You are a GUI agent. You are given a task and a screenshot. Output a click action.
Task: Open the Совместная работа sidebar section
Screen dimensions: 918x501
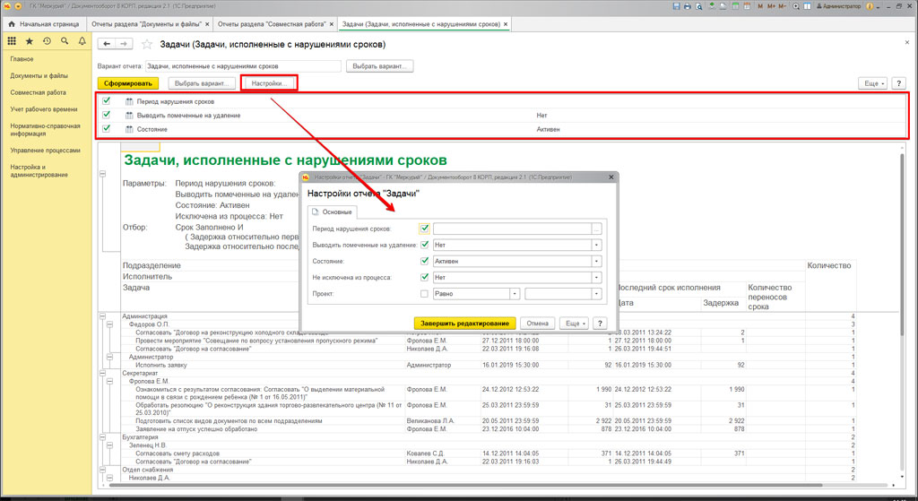38,92
